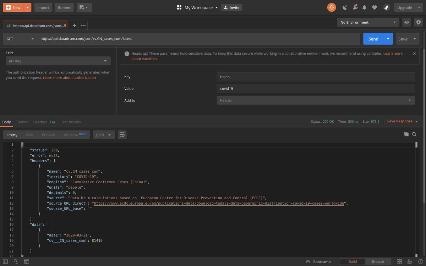This screenshot has width=426, height=266.
Task: Select the GET datadrum request tab
Action: coord(35,26)
